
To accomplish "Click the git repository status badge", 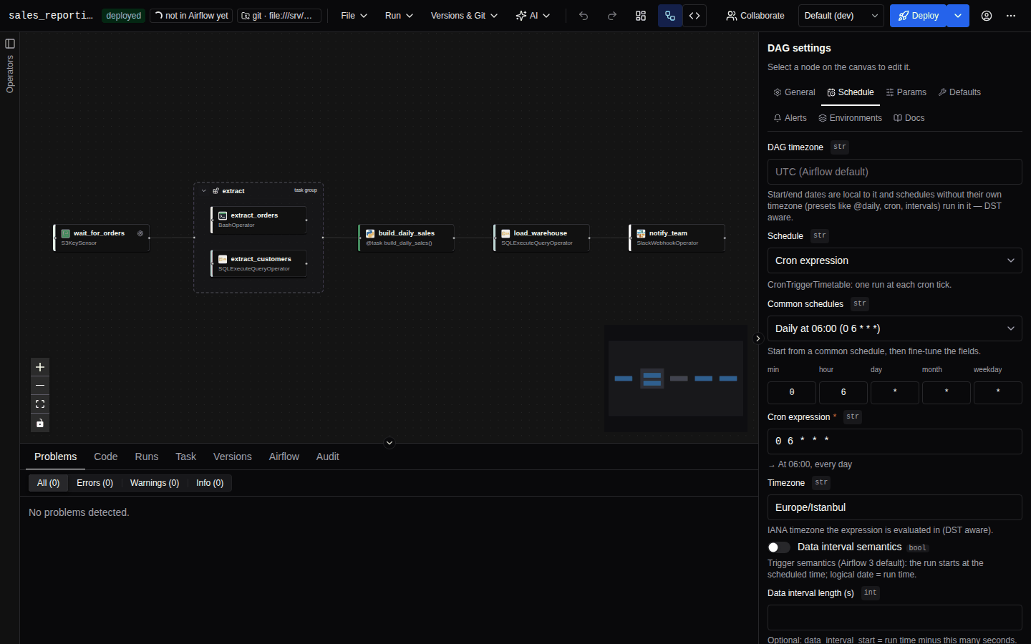I will (279, 16).
